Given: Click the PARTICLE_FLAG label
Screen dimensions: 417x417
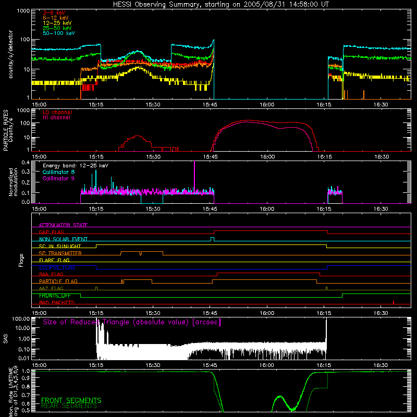Looking at the screenshot, I should (x=58, y=281).
